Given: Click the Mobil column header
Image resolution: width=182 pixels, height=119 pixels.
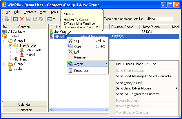Looking at the screenshot, I should tap(175, 27).
